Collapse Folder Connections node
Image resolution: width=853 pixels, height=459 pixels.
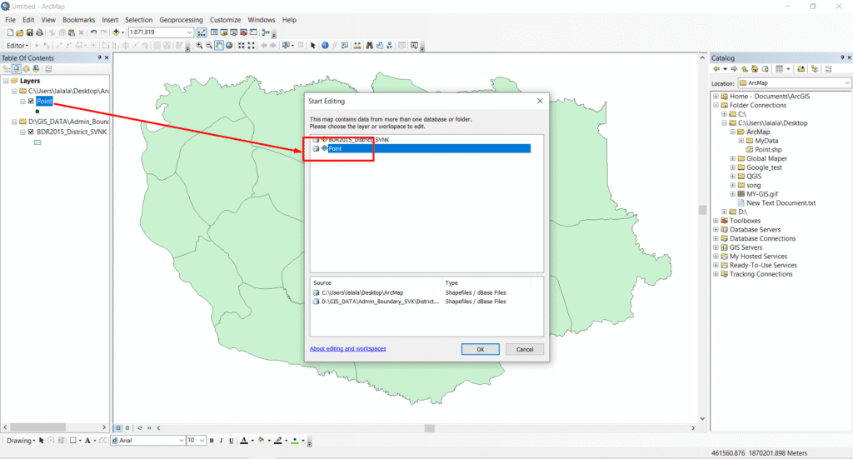click(x=716, y=105)
